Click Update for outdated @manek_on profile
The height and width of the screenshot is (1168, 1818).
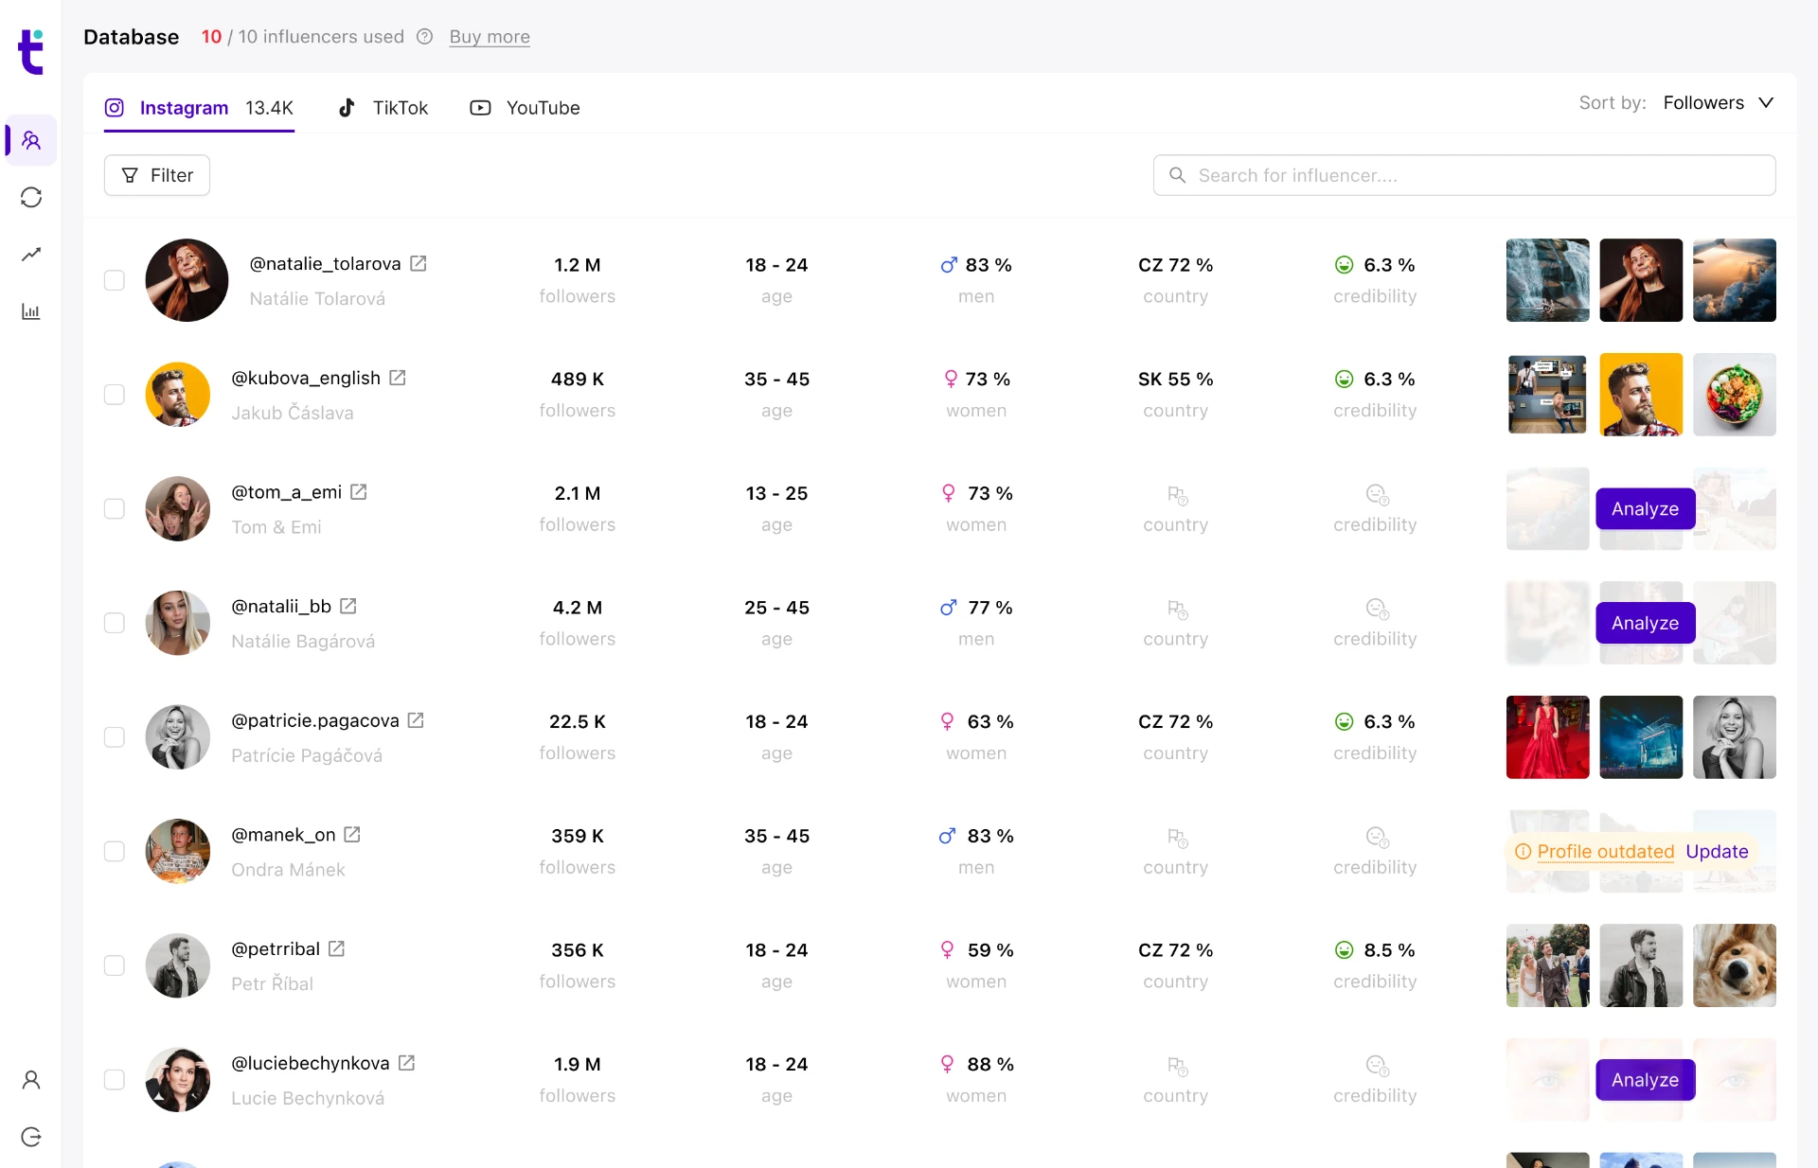1717,852
